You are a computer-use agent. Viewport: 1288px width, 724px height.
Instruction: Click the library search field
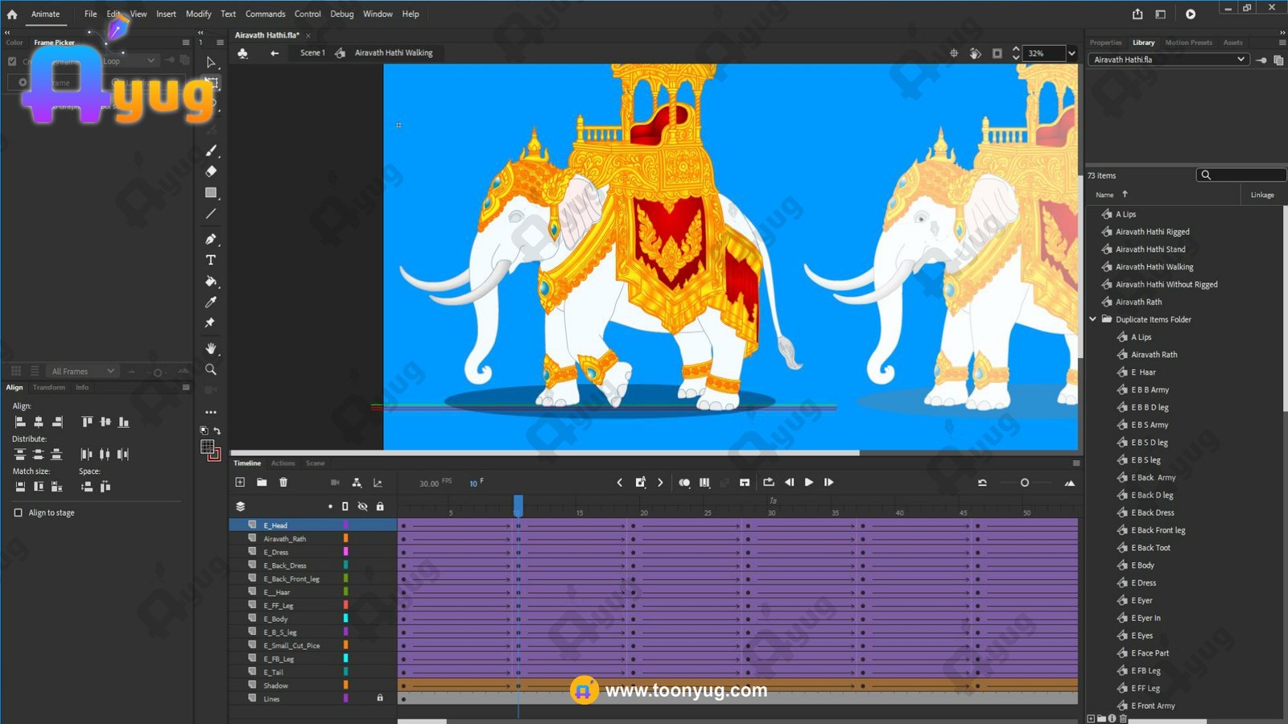coord(1241,175)
